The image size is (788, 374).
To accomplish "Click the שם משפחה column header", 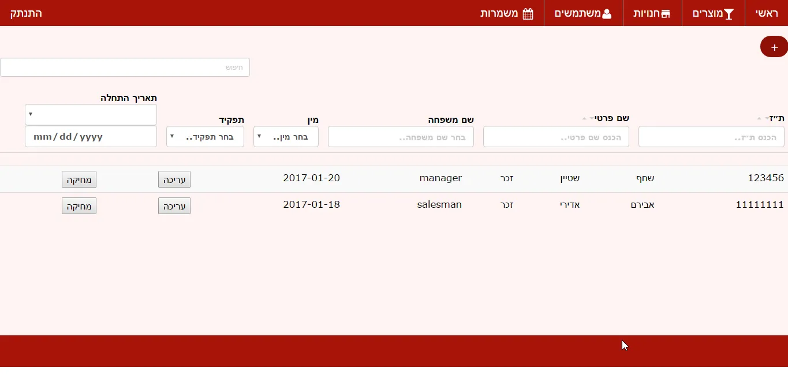I will [451, 119].
